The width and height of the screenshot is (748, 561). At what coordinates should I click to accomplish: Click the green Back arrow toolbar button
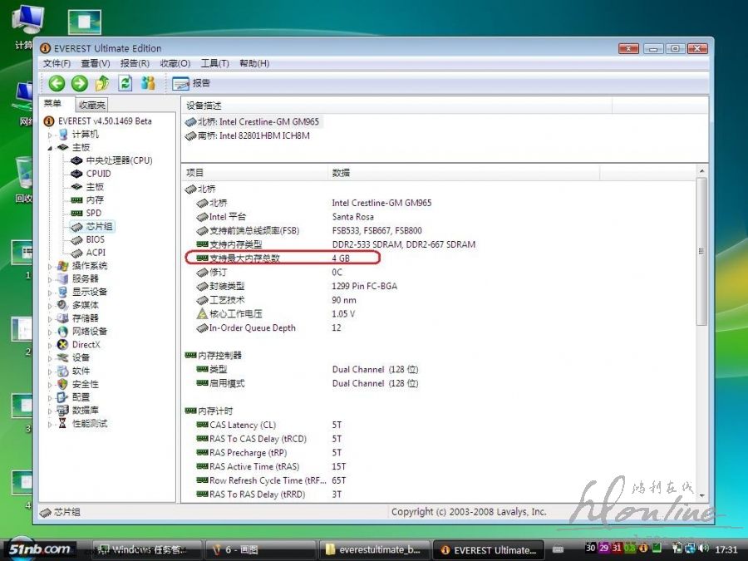pyautogui.click(x=57, y=83)
